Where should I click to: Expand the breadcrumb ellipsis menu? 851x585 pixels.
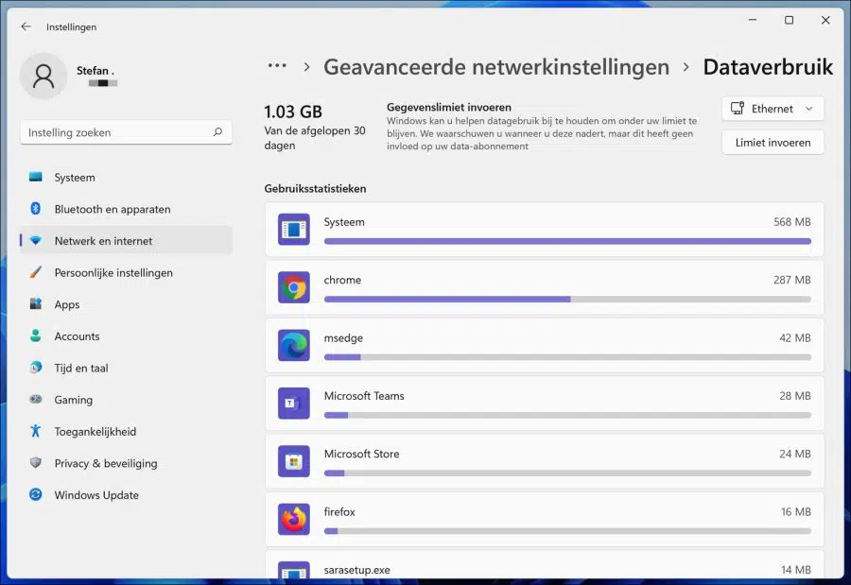277,66
